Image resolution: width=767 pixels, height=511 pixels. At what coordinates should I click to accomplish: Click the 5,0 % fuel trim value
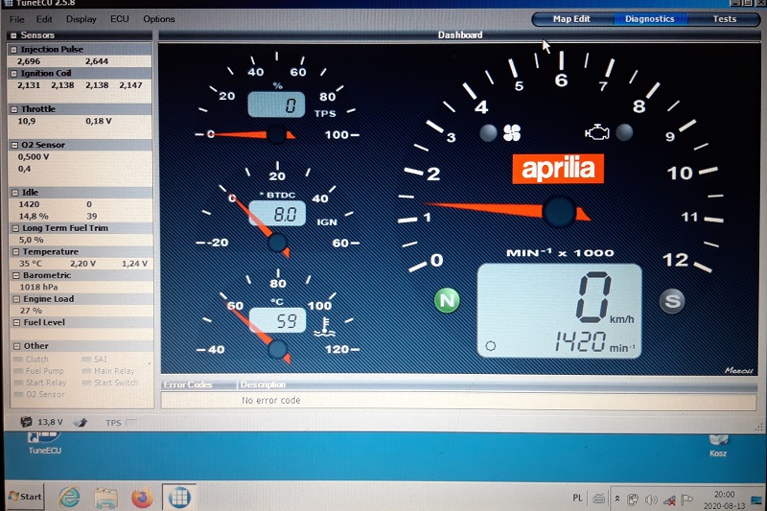point(32,240)
